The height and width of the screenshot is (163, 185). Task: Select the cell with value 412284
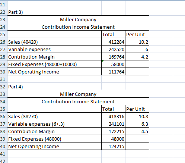pyautogui.click(x=113, y=42)
